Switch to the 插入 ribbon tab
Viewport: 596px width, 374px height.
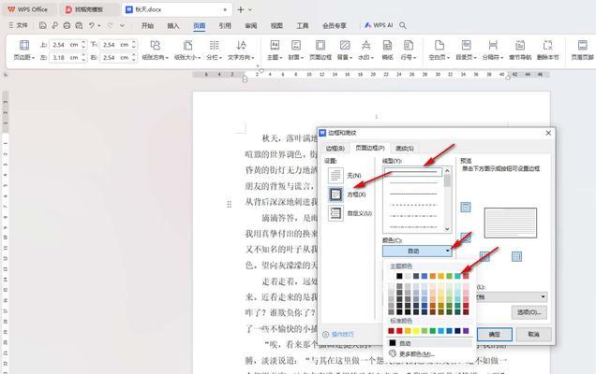[x=173, y=25]
